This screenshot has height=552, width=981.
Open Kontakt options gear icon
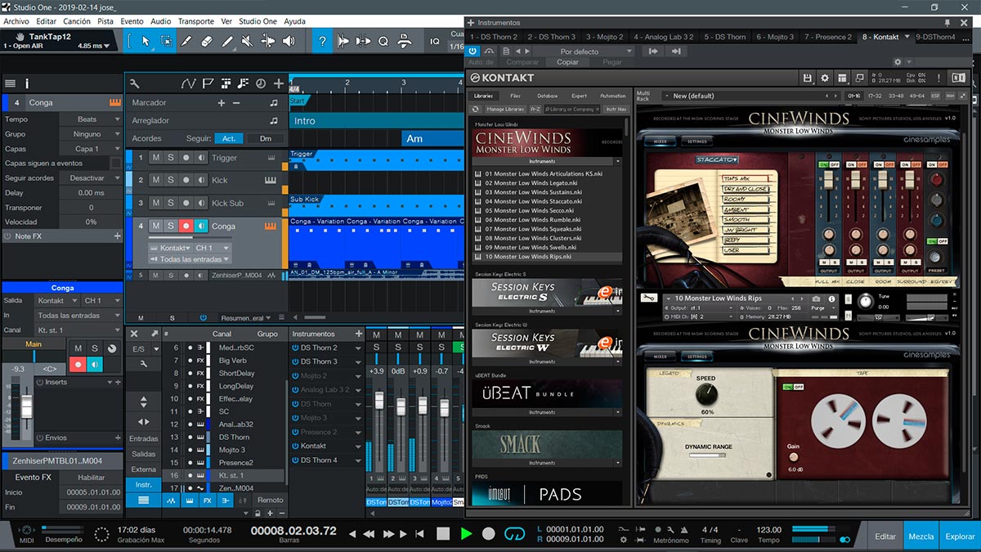click(824, 78)
